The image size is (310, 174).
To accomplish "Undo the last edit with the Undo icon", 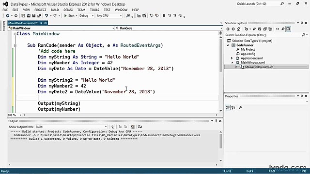I will [46, 15].
